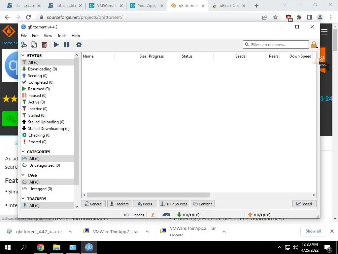The image size is (338, 254).
Task: Select the Resumed (0) status filter
Action: coord(39,89)
